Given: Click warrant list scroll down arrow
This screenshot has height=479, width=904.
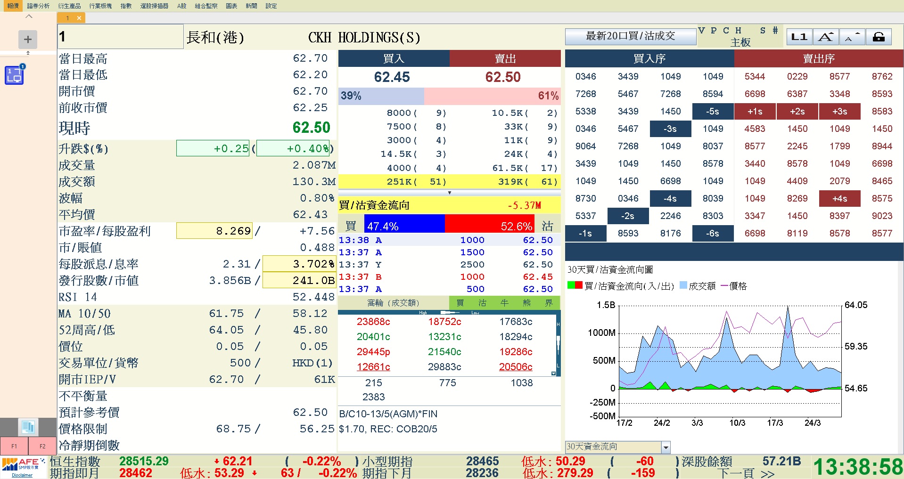Looking at the screenshot, I should point(553,373).
